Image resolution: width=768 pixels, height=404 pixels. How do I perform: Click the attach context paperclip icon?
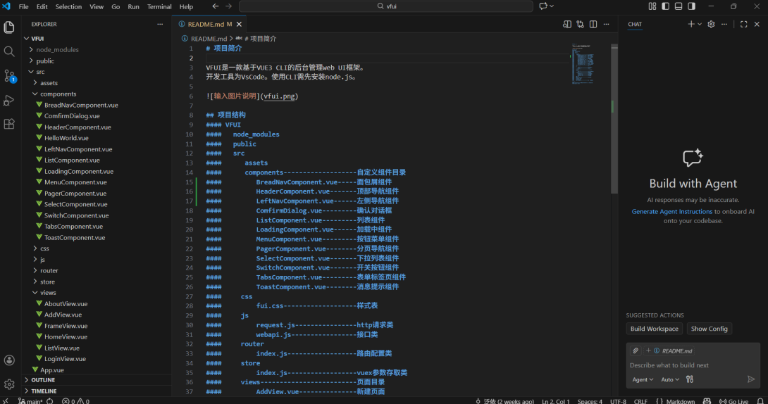point(636,351)
